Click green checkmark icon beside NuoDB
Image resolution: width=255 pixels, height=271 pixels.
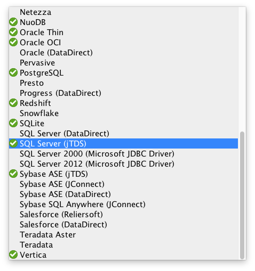click(13, 22)
